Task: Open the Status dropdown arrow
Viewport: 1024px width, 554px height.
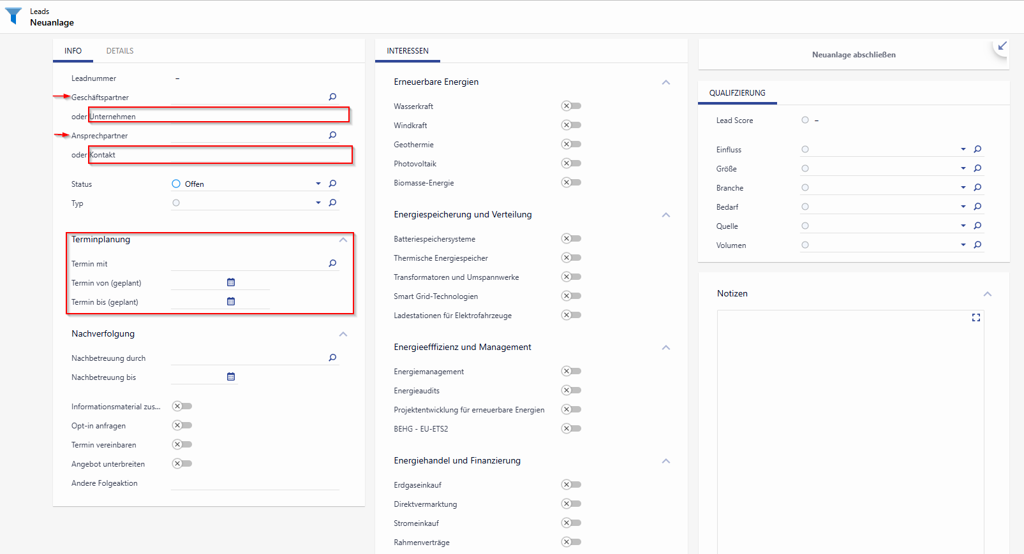Action: click(x=318, y=184)
